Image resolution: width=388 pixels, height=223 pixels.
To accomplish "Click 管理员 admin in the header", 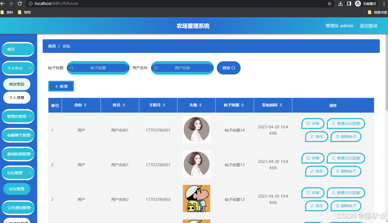I will [x=339, y=26].
